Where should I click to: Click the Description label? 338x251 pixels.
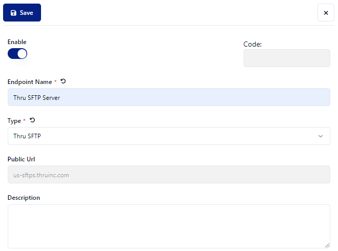tap(24, 198)
